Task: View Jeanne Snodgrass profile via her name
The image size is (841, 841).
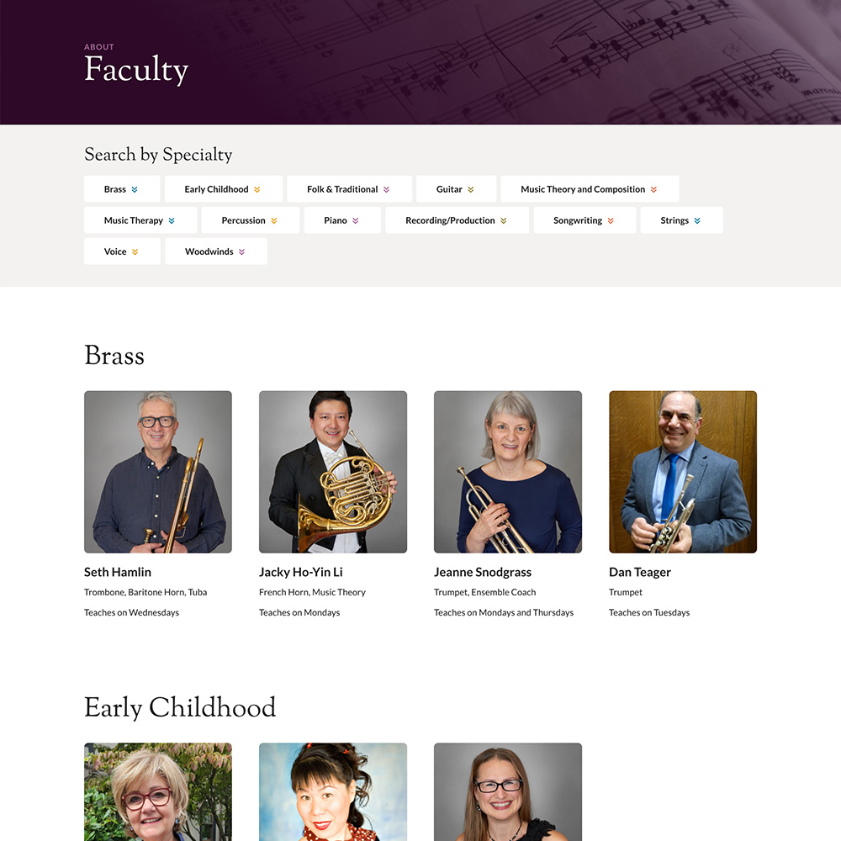Action: 483,572
